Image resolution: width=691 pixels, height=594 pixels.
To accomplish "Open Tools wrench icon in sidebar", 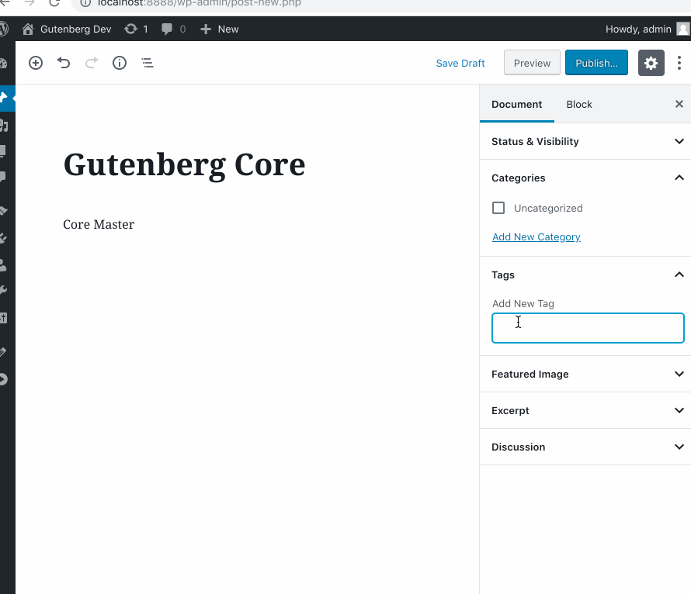I will click(3, 290).
